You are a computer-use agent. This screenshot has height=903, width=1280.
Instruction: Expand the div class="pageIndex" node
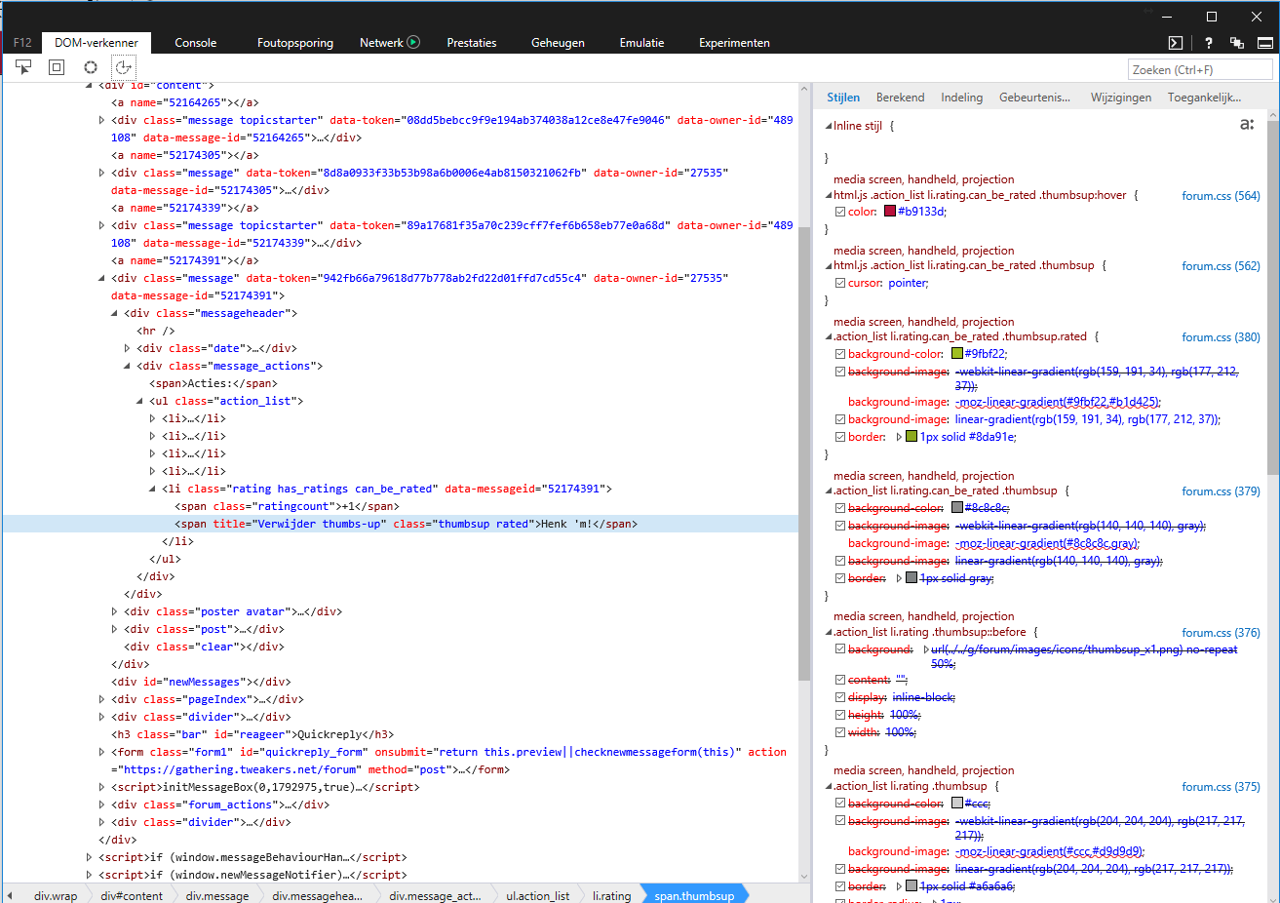tap(102, 699)
